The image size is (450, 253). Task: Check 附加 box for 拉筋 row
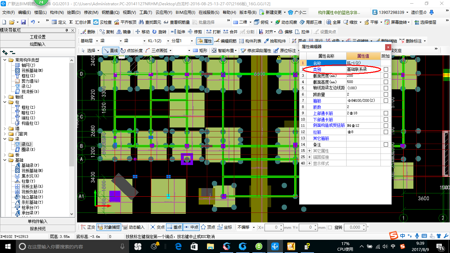coord(386,132)
